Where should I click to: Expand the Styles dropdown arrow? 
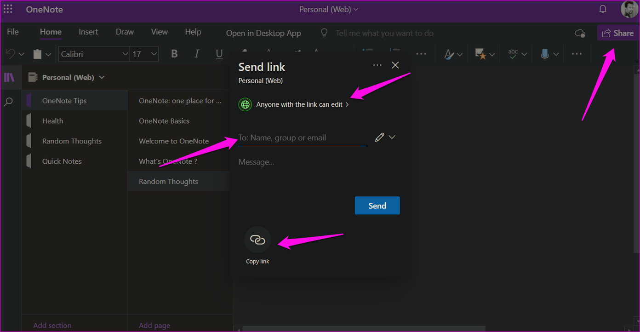pos(460,54)
